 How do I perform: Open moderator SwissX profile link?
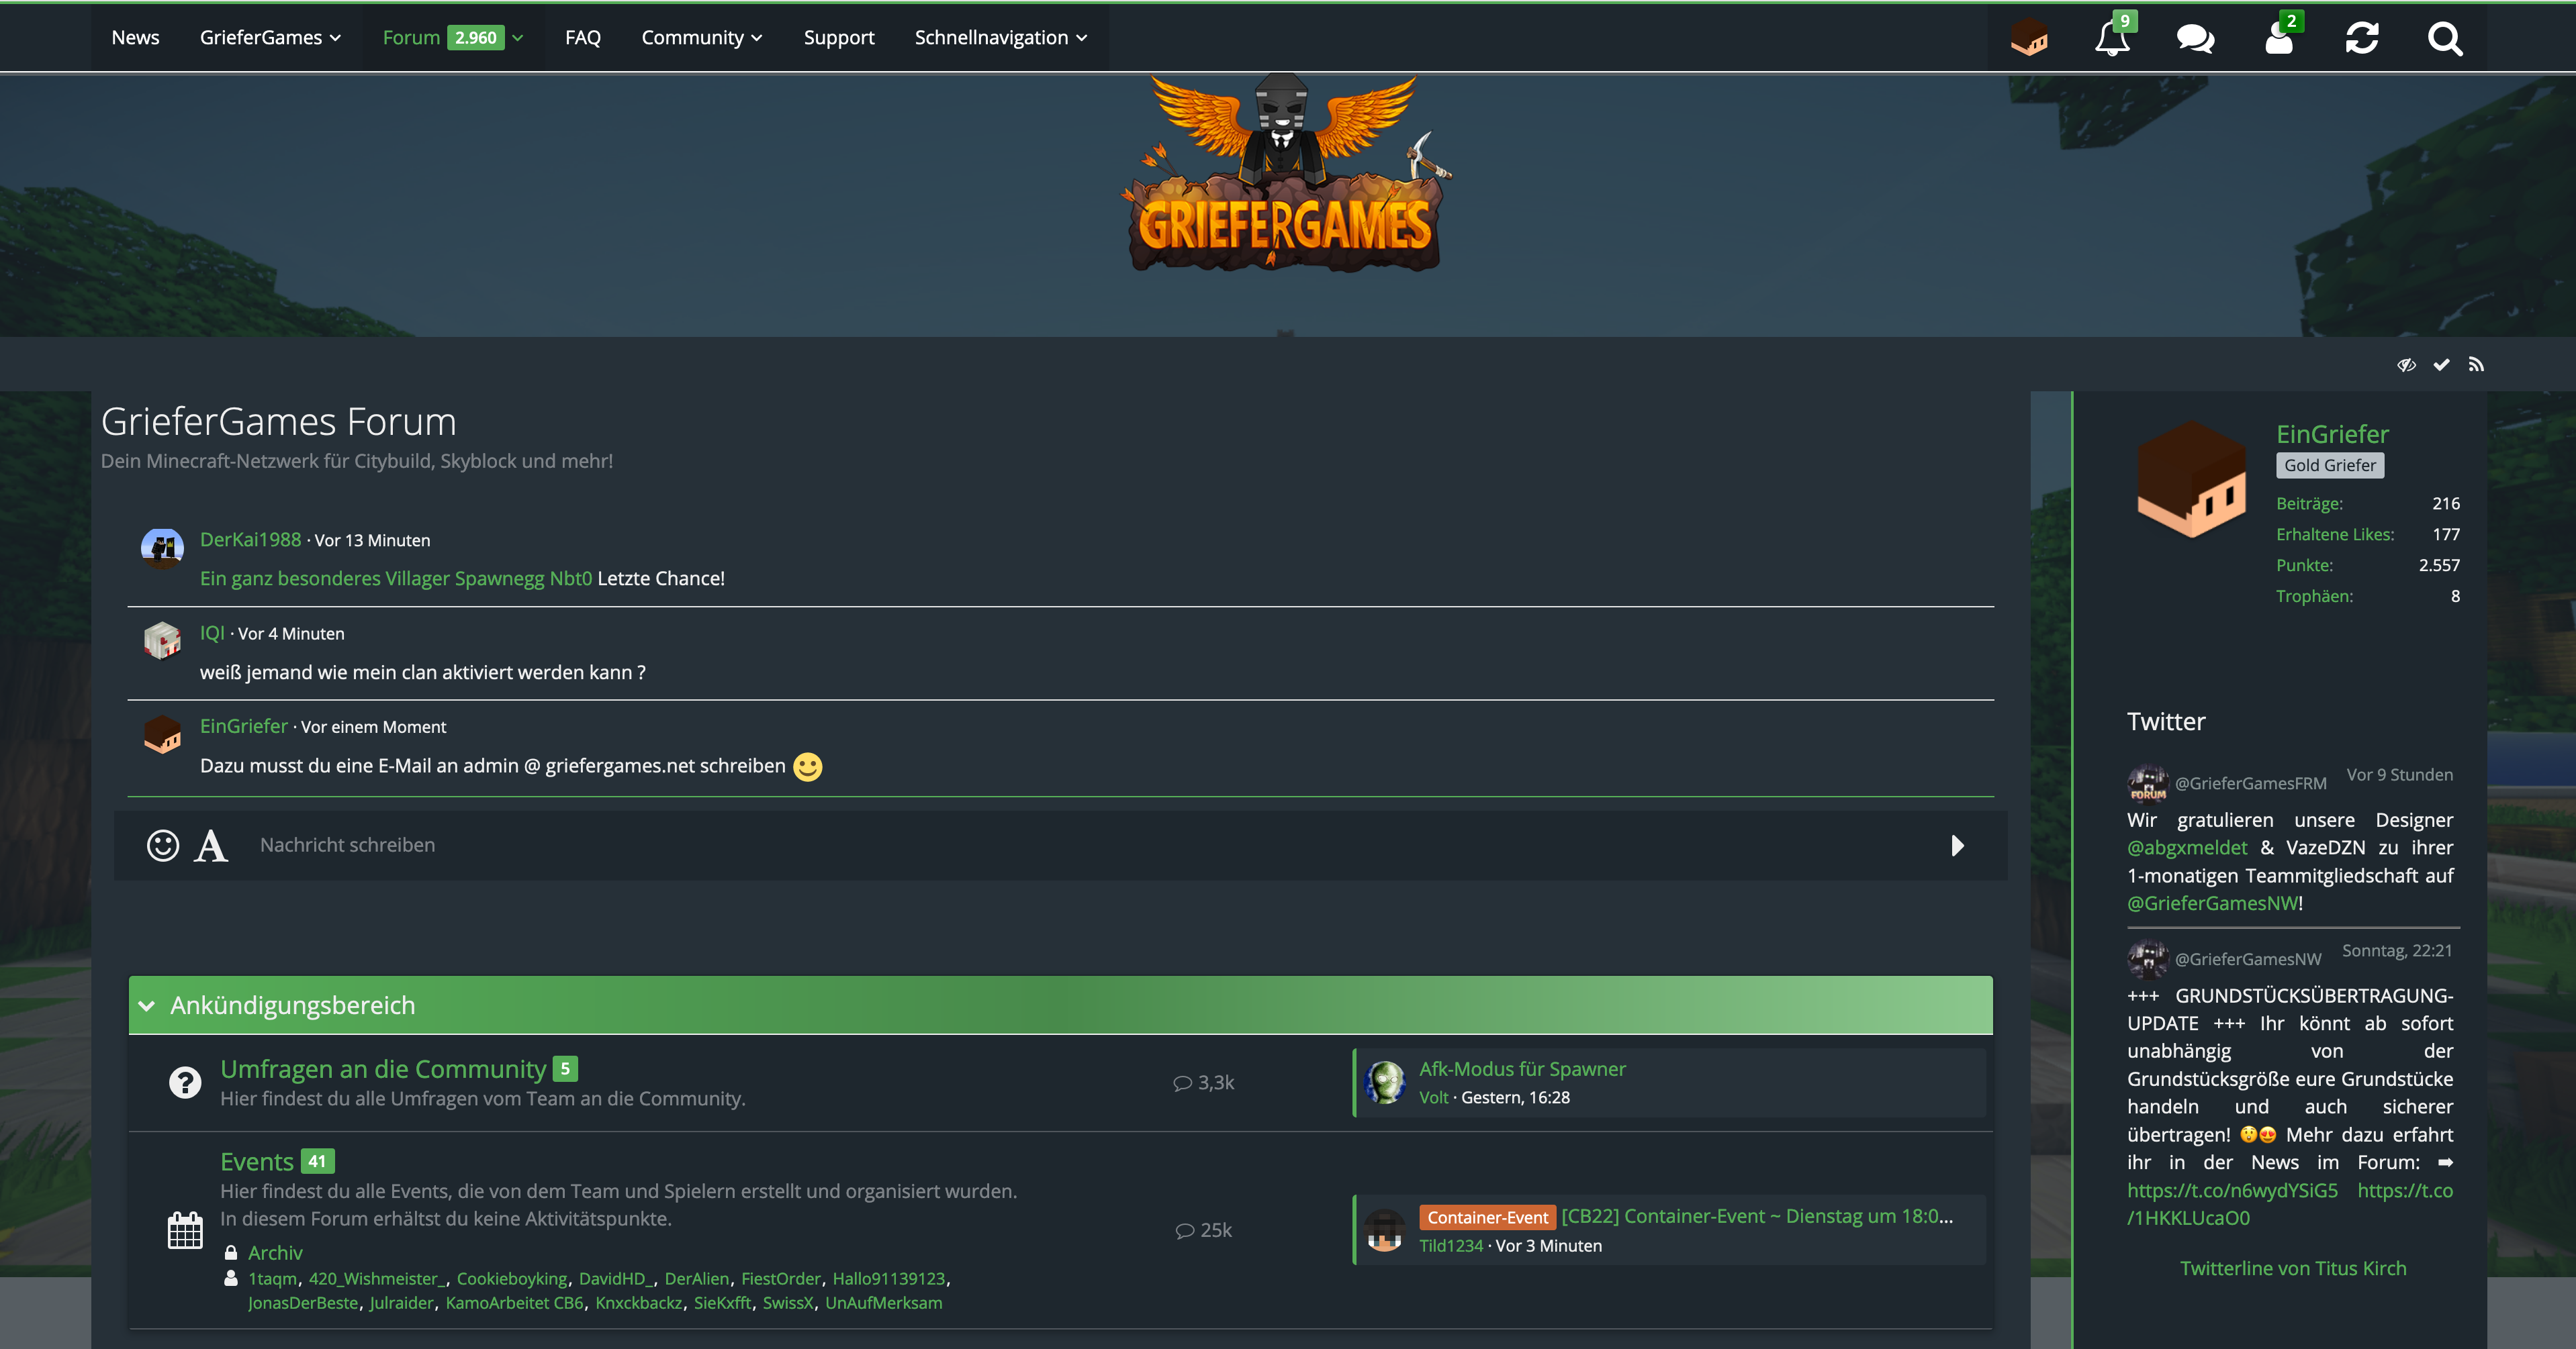coord(788,1303)
